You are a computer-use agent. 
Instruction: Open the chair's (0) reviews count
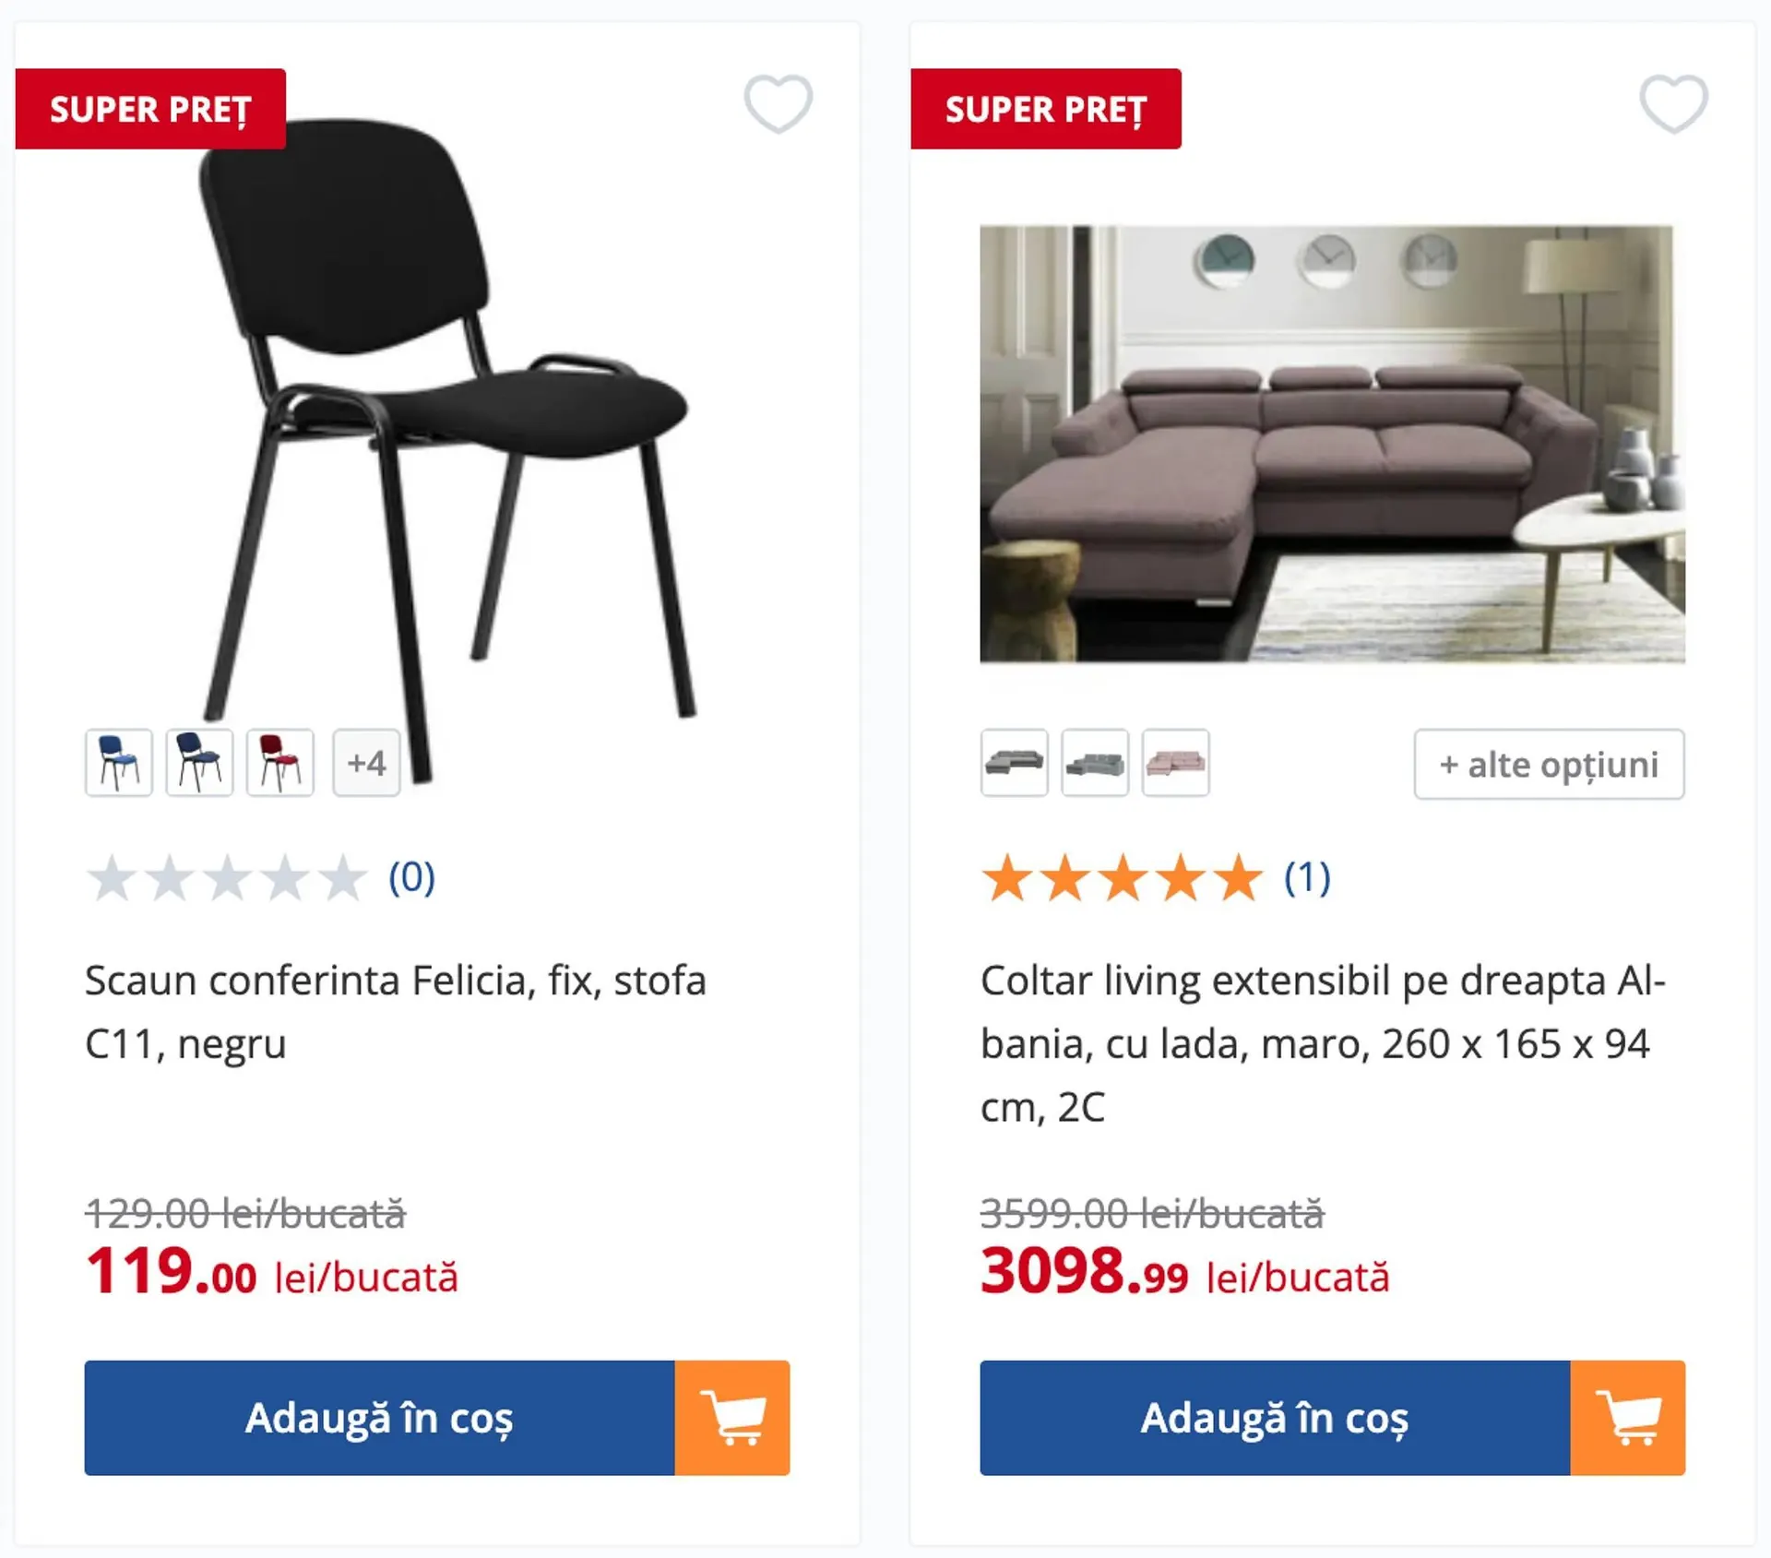411,877
